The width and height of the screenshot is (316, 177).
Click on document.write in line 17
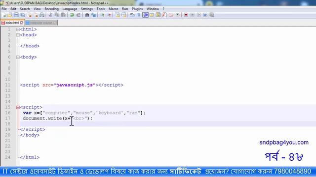42,118
